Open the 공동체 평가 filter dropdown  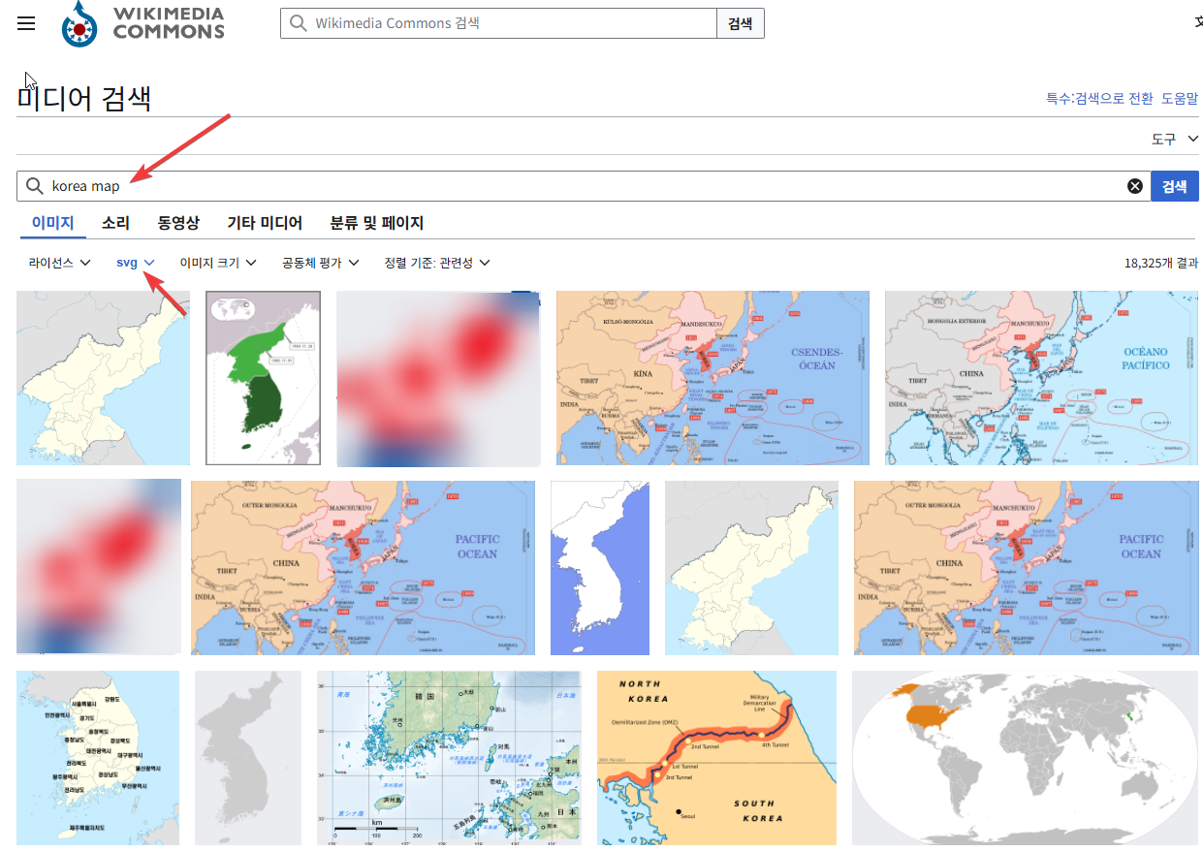pyautogui.click(x=354, y=262)
